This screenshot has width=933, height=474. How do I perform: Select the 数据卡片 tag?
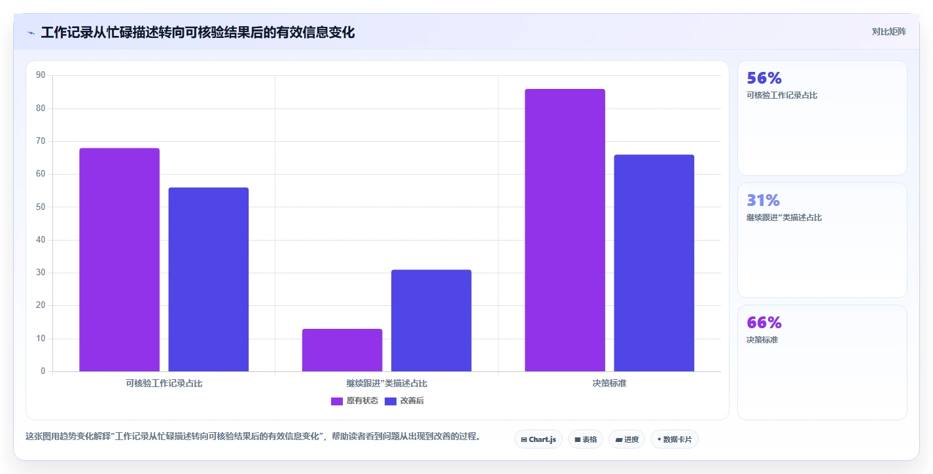pos(675,439)
